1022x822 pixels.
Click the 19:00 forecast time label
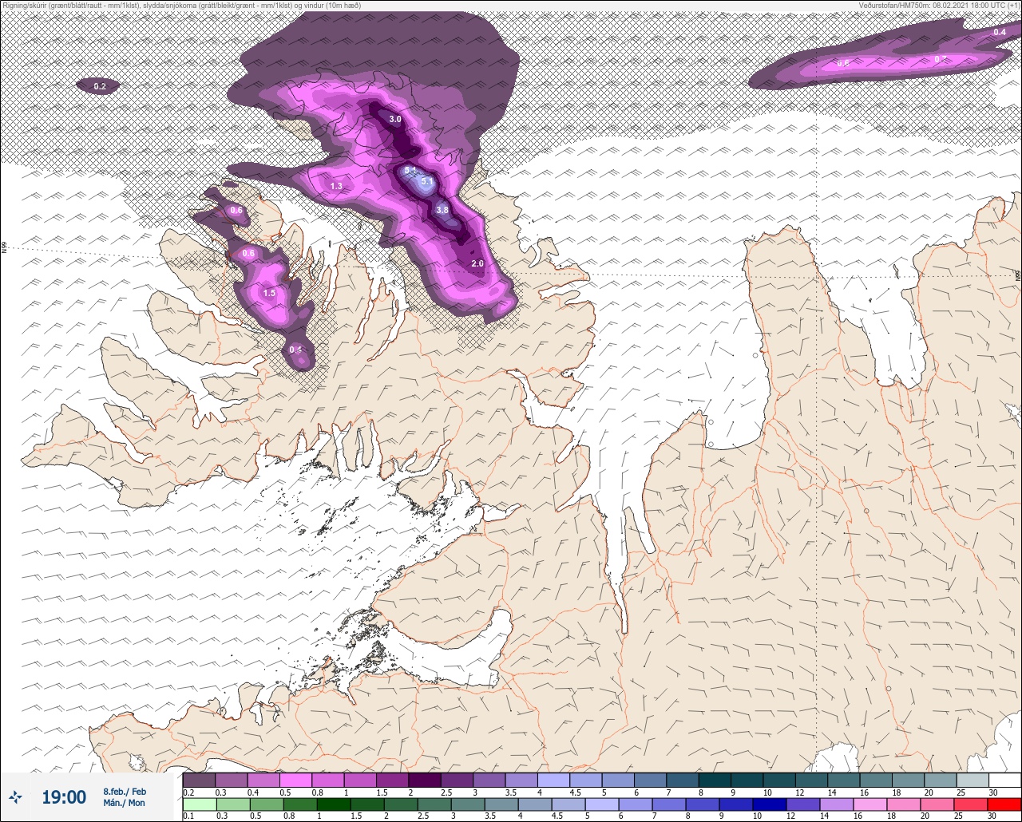pyautogui.click(x=64, y=797)
